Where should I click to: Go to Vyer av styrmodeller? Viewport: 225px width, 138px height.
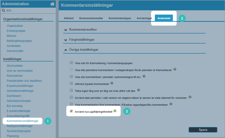[20, 71]
